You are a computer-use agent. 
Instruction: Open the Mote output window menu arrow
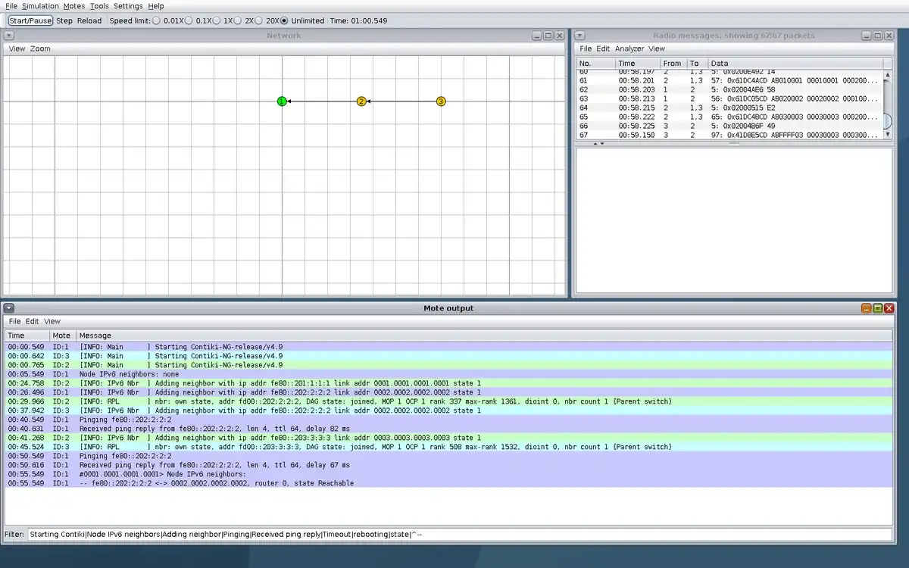[8, 308]
